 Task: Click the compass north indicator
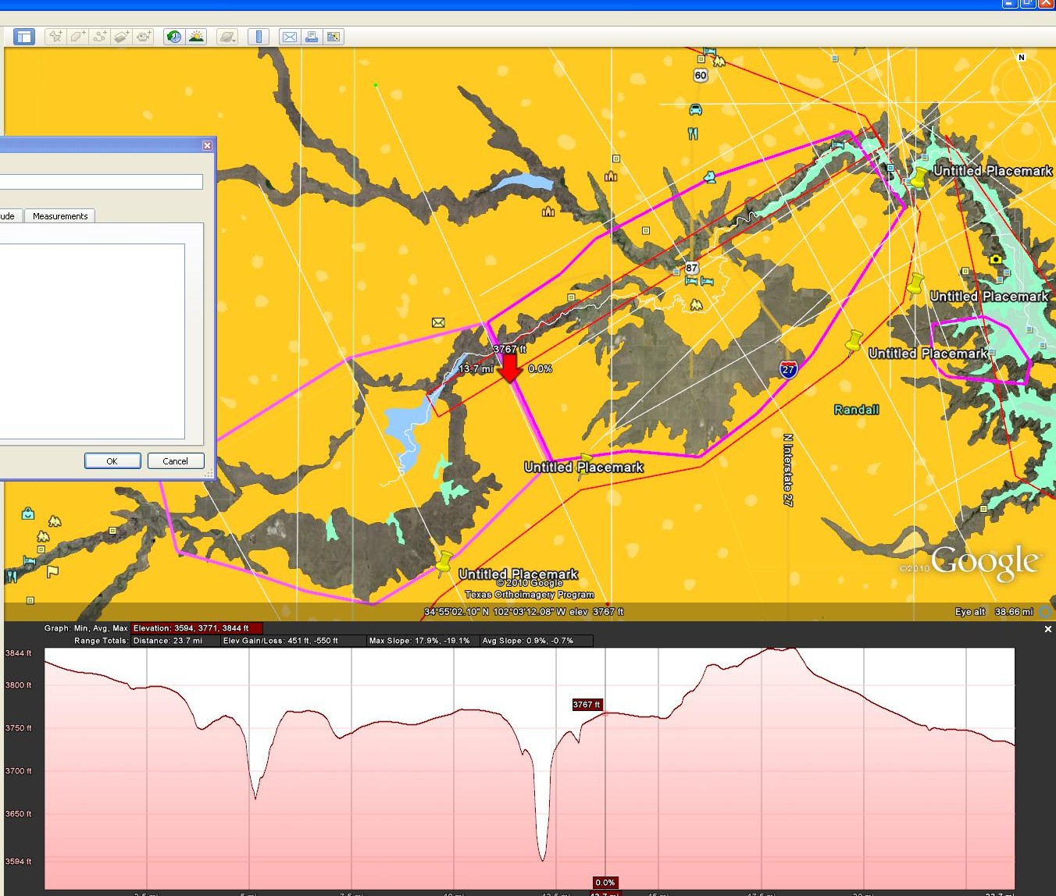[1021, 58]
